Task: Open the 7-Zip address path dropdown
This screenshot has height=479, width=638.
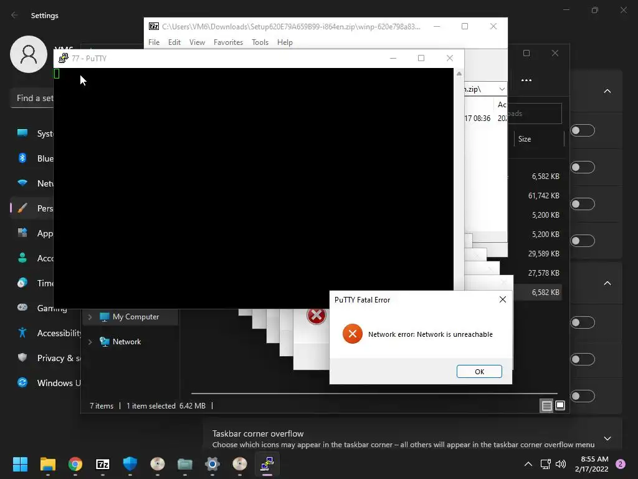Action: coord(502,89)
